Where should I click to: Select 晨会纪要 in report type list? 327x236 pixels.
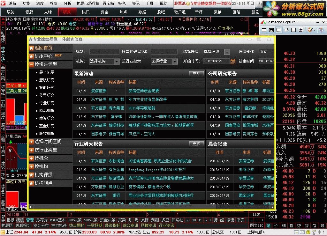click(x=47, y=72)
